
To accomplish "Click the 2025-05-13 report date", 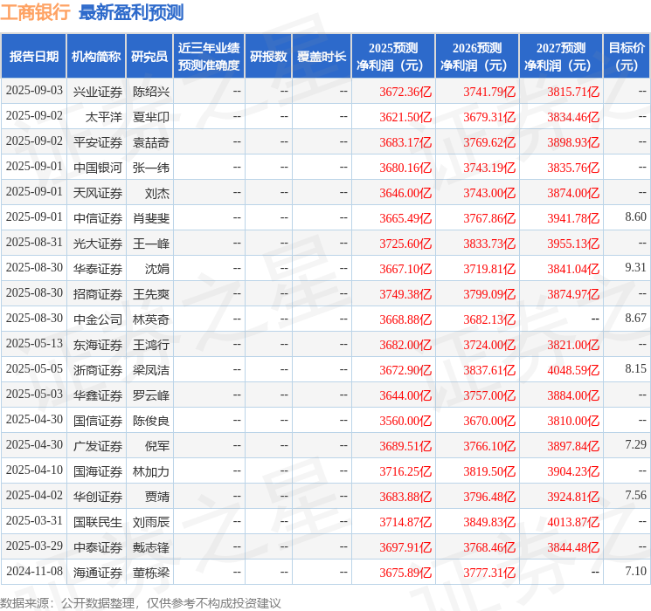I will [34, 343].
